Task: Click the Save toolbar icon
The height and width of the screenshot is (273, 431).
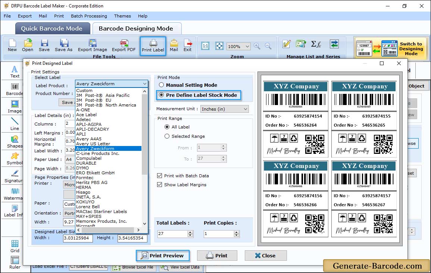Action: (x=44, y=45)
